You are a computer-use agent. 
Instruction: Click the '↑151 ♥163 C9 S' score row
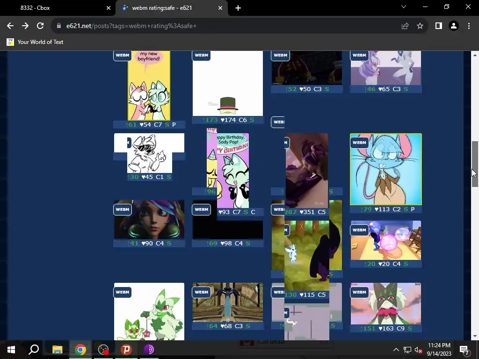pos(386,329)
